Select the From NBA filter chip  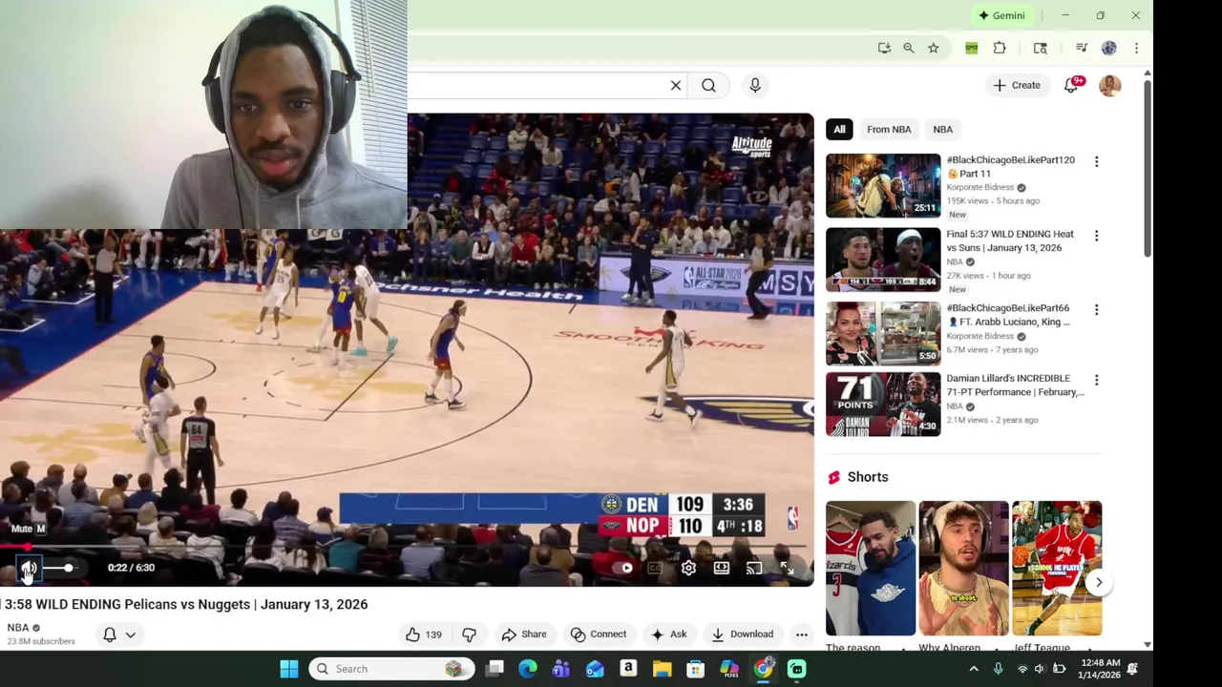click(889, 129)
